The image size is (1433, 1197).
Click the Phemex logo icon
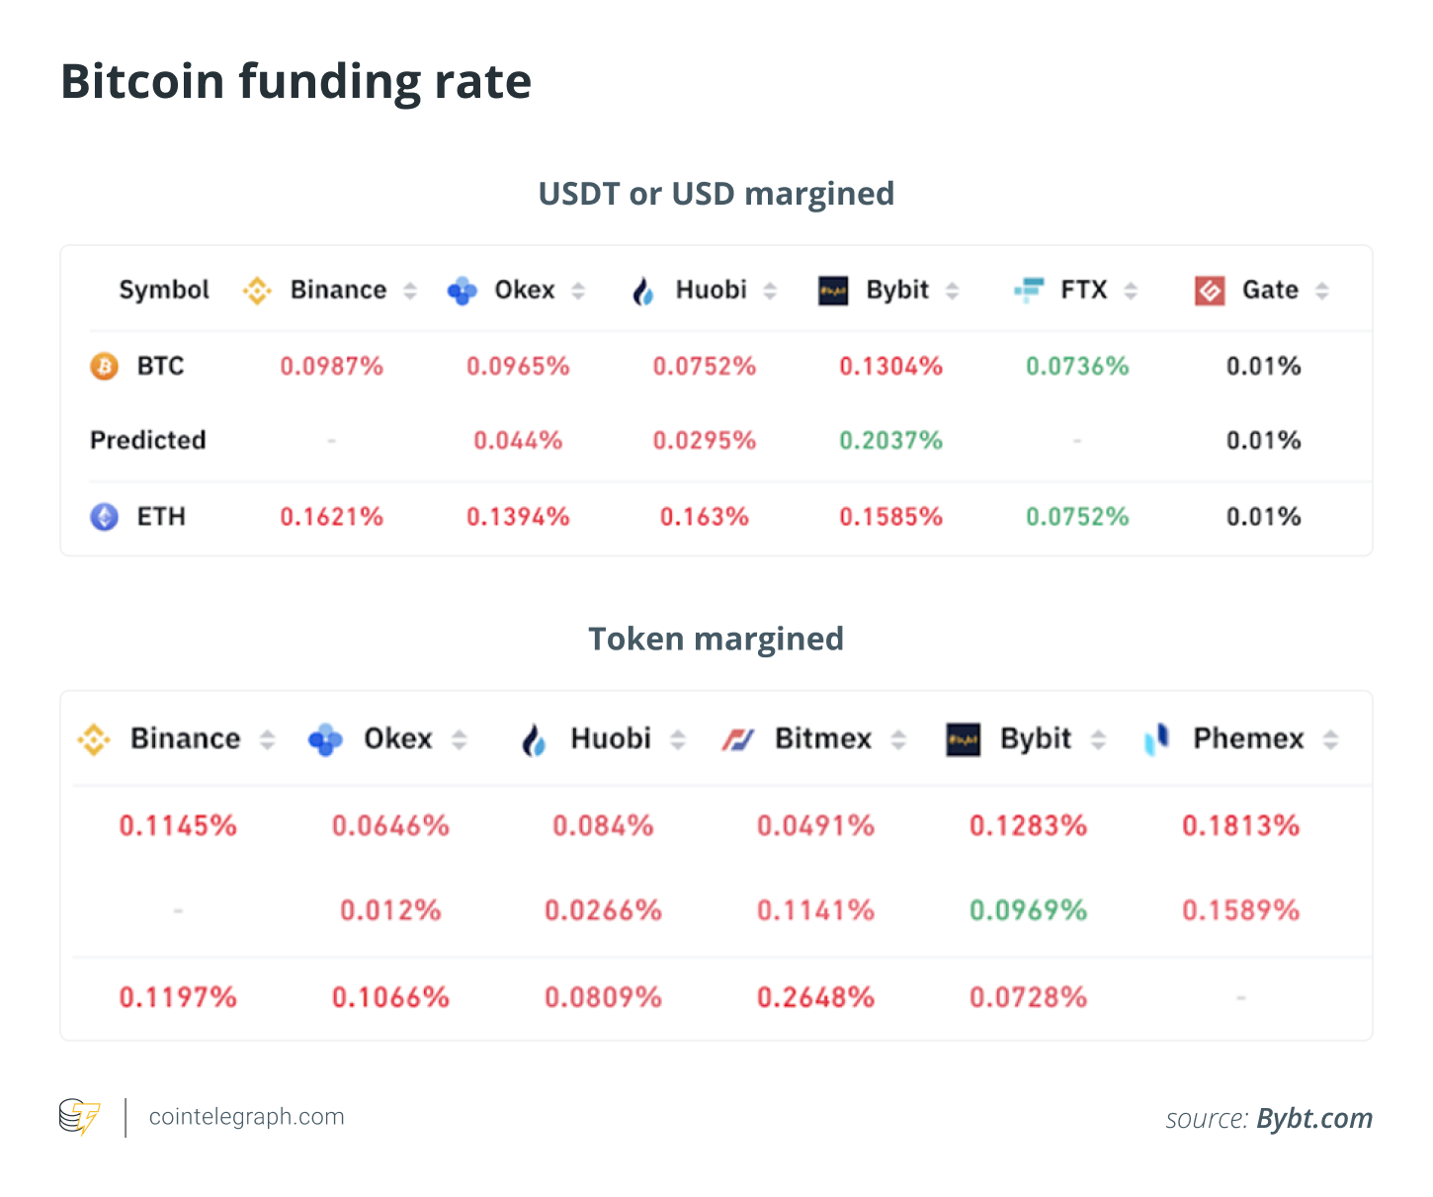(1156, 738)
